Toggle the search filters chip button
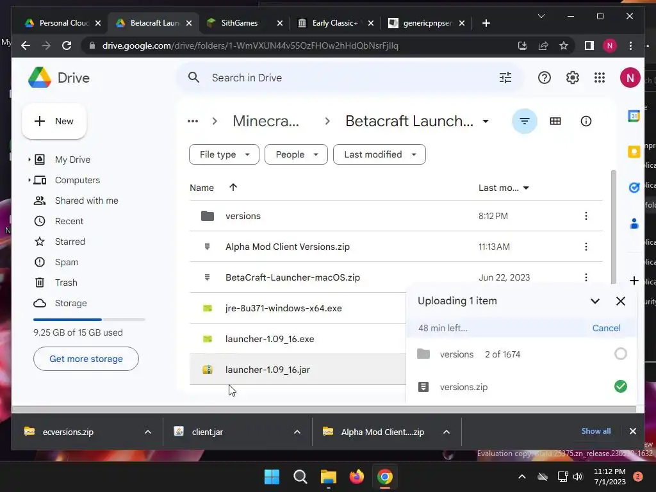 click(x=525, y=121)
